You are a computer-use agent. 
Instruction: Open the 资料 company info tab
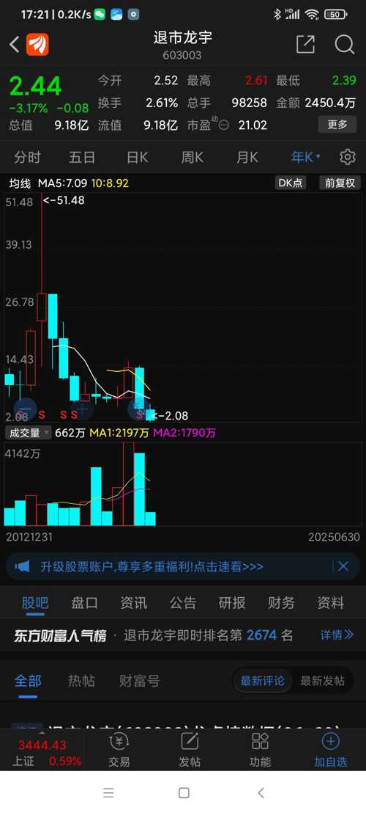pos(330,603)
